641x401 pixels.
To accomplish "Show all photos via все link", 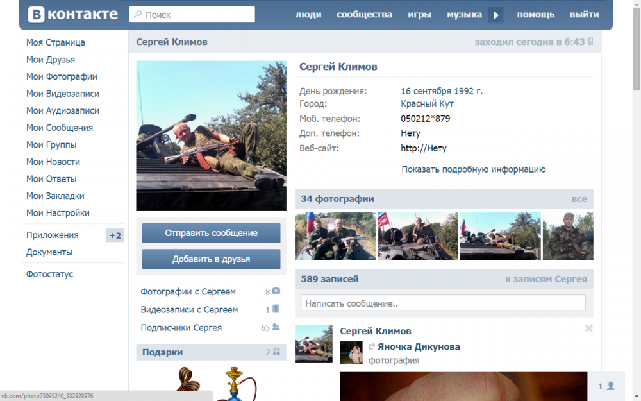I will coord(579,199).
